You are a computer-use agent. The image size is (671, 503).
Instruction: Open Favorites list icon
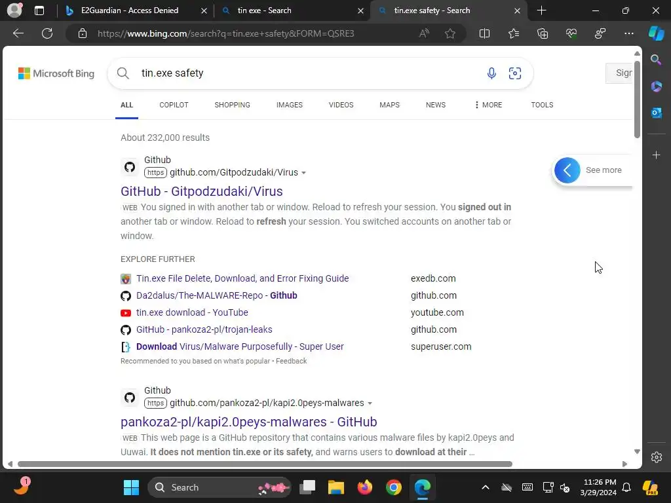click(514, 33)
